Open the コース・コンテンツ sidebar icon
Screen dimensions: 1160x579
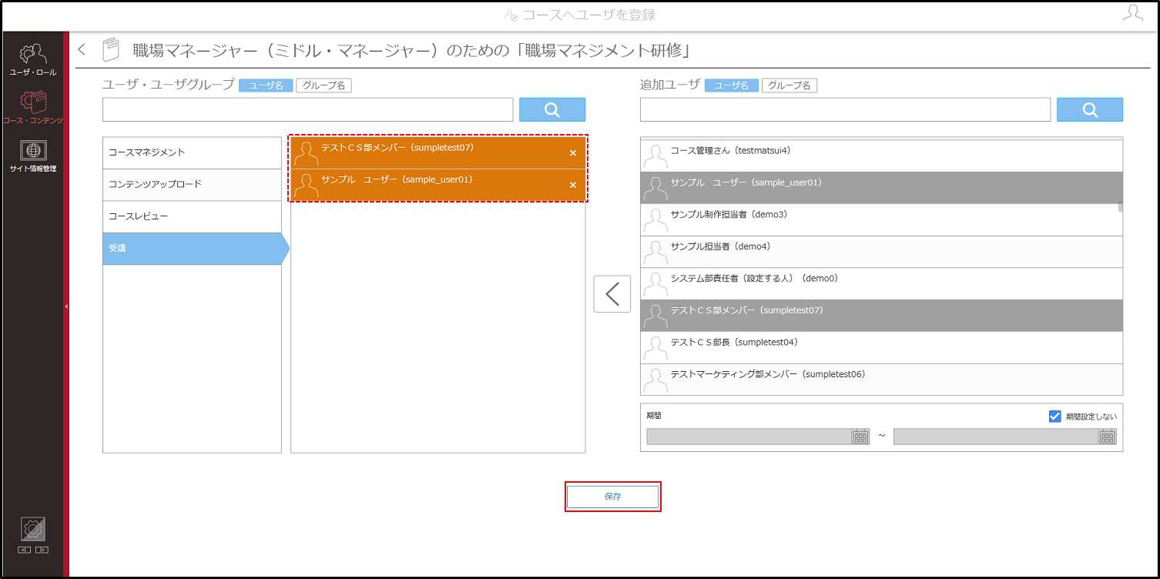pos(33,108)
